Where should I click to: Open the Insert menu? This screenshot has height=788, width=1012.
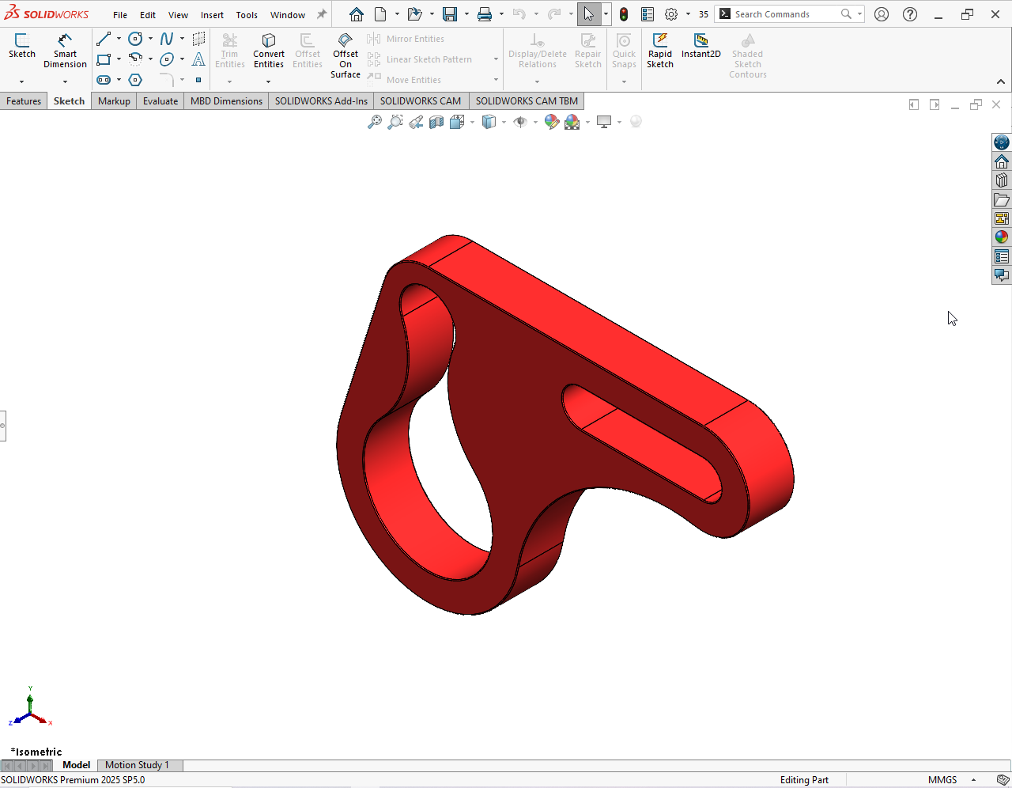click(x=212, y=15)
